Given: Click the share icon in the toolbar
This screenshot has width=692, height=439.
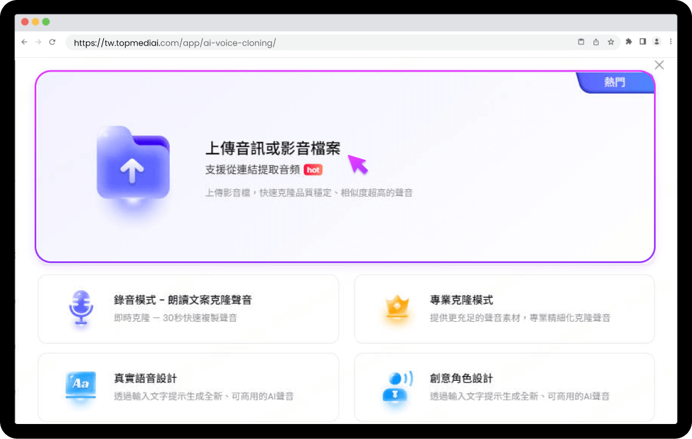Looking at the screenshot, I should coord(596,42).
